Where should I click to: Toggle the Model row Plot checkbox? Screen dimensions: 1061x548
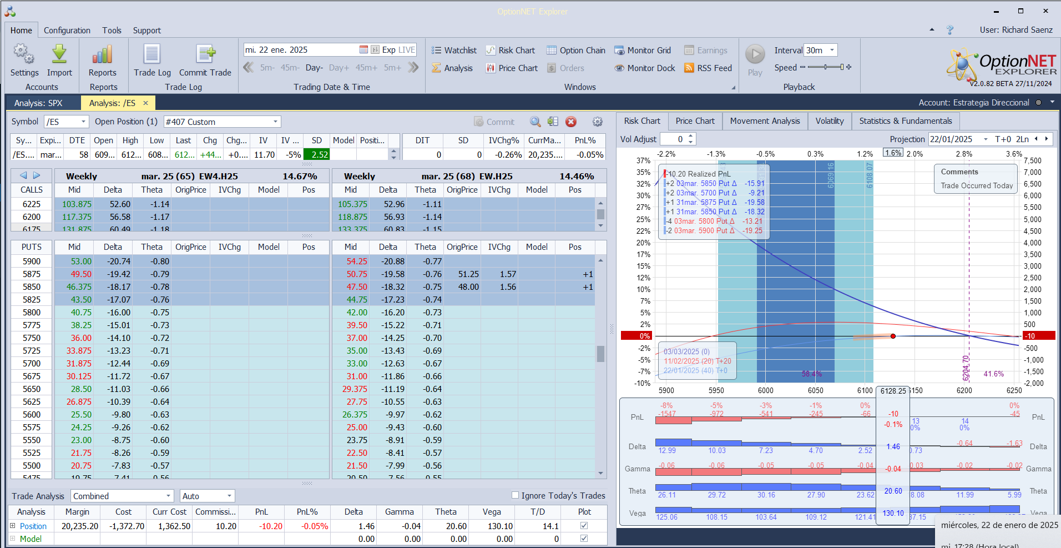584,539
